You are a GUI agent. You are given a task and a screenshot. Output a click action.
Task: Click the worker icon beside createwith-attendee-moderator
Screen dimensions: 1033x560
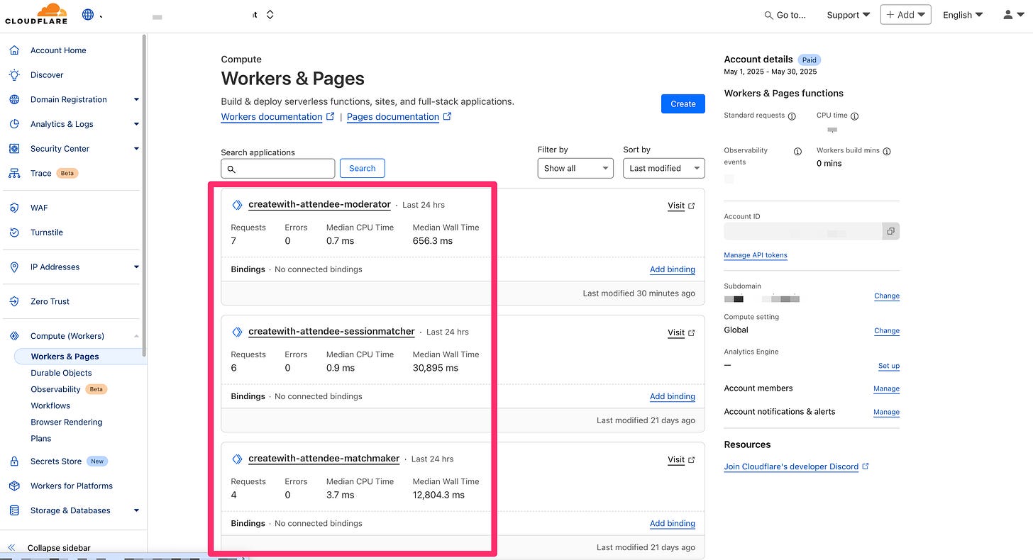point(237,205)
